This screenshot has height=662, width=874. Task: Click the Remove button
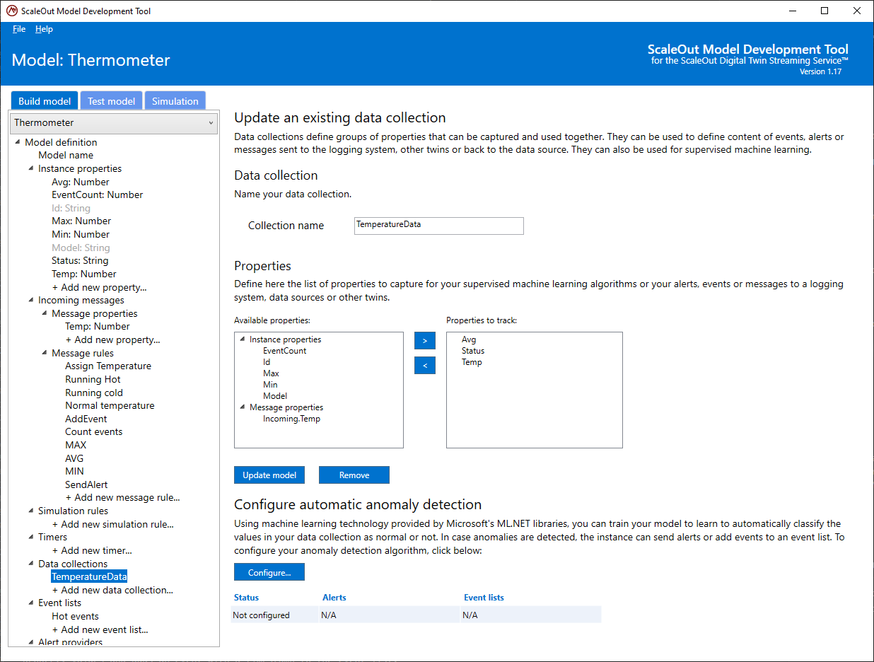point(354,475)
